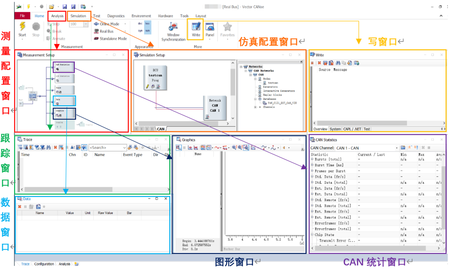Toggle num numeric display
Image resolution: width=454 pixels, height=269 pixels.
pyautogui.click(x=148, y=31)
